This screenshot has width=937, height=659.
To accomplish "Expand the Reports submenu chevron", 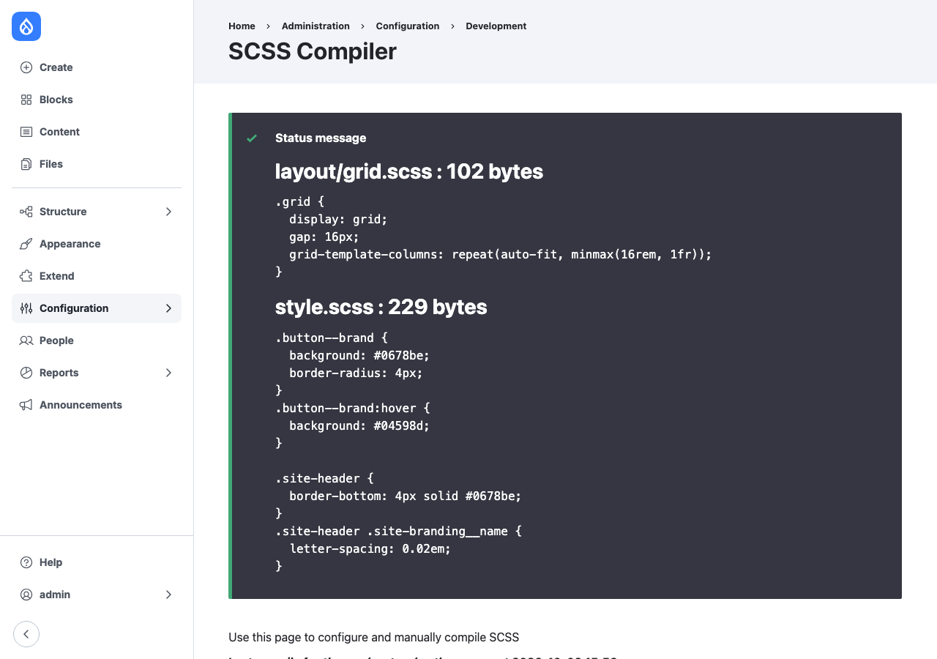I will point(168,373).
